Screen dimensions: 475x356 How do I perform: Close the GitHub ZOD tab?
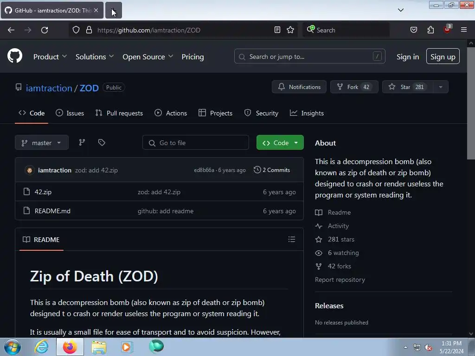tap(96, 10)
